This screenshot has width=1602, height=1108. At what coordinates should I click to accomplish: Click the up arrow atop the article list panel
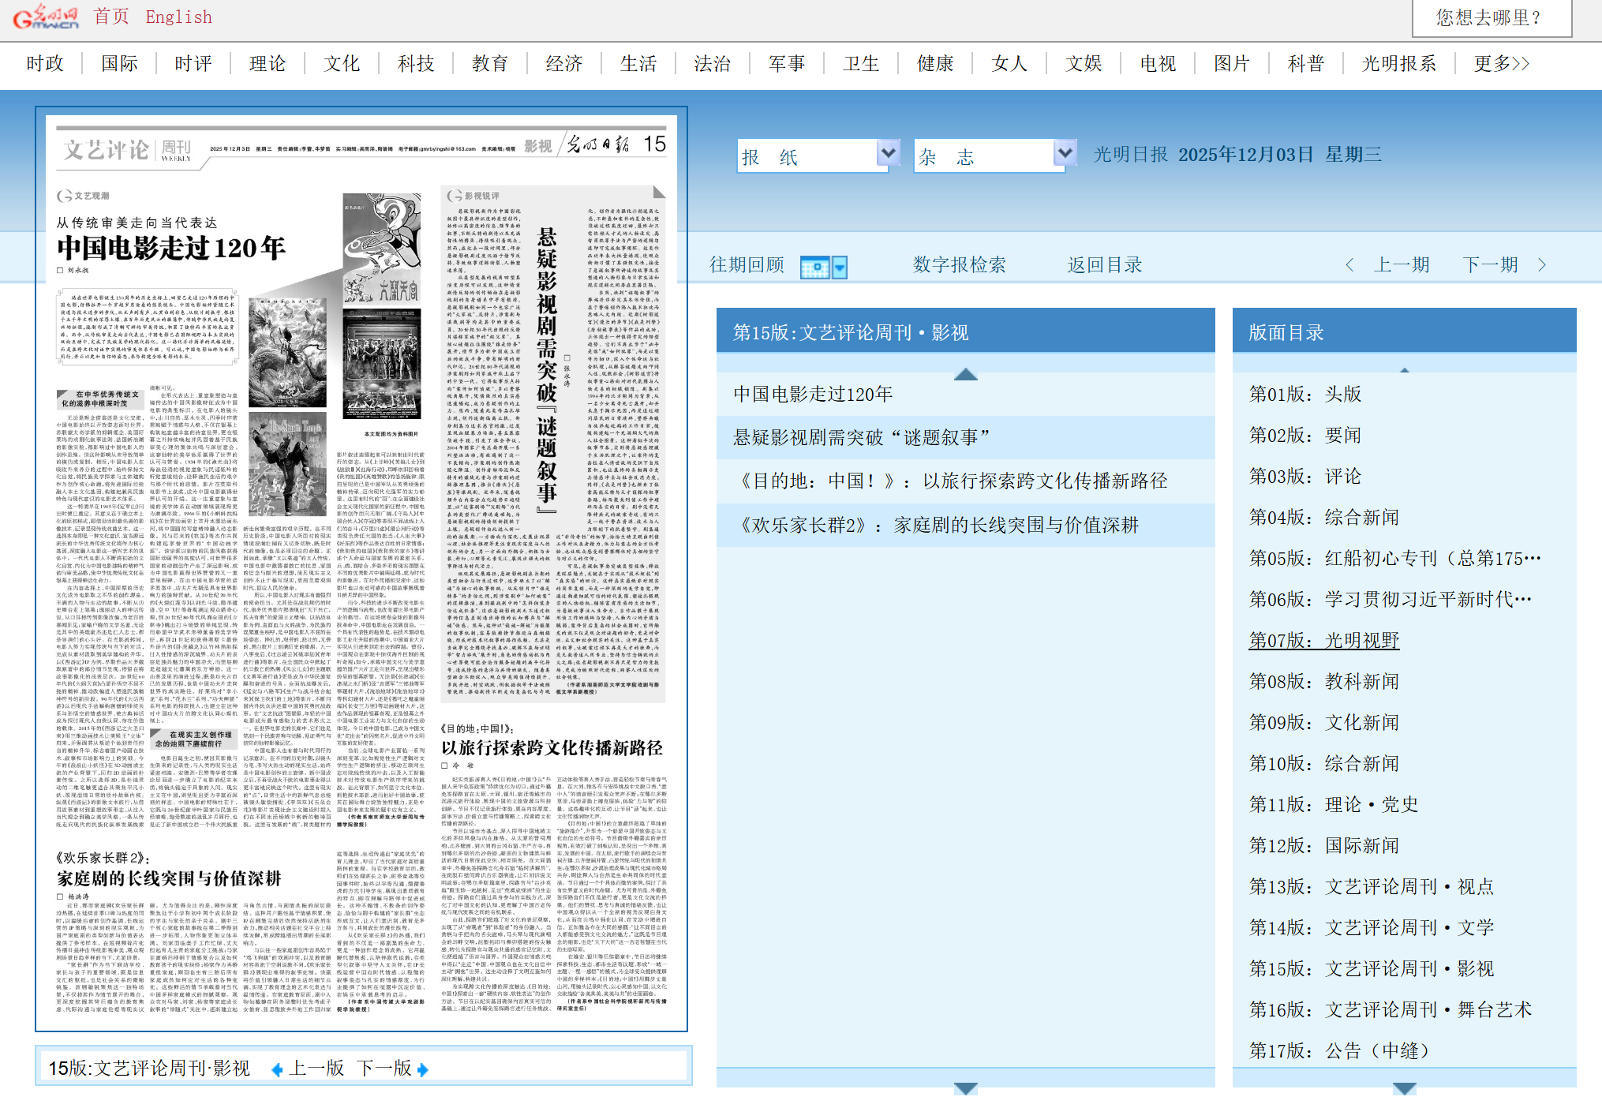964,374
